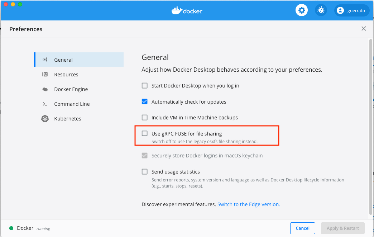Screen dimensions: 374x237
Task: Click the vertical scrollbar of the preferences pane
Action: click(371, 127)
